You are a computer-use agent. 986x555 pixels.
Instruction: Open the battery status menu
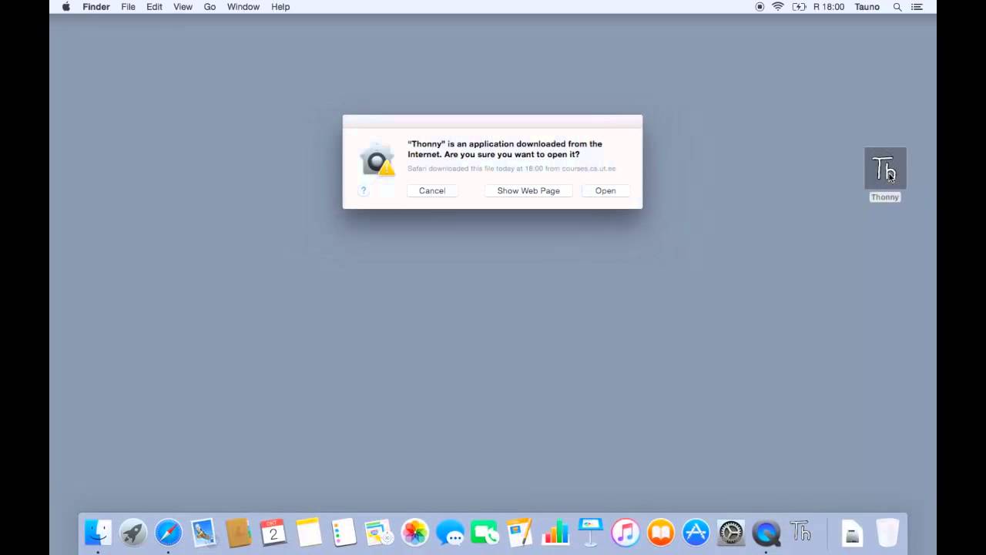coord(799,7)
